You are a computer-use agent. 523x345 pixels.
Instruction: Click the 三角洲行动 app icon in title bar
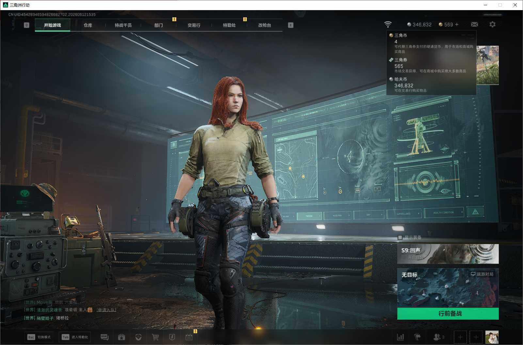(5, 5)
